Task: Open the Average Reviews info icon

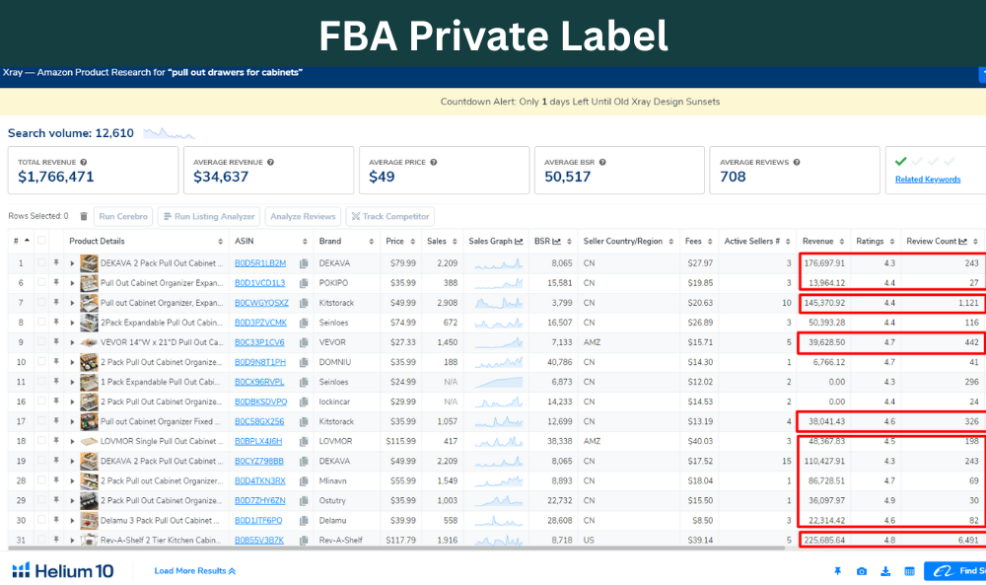Action: point(797,163)
